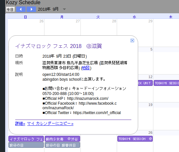
Task: Go to the next month with right arrow
Action: (31, 9)
